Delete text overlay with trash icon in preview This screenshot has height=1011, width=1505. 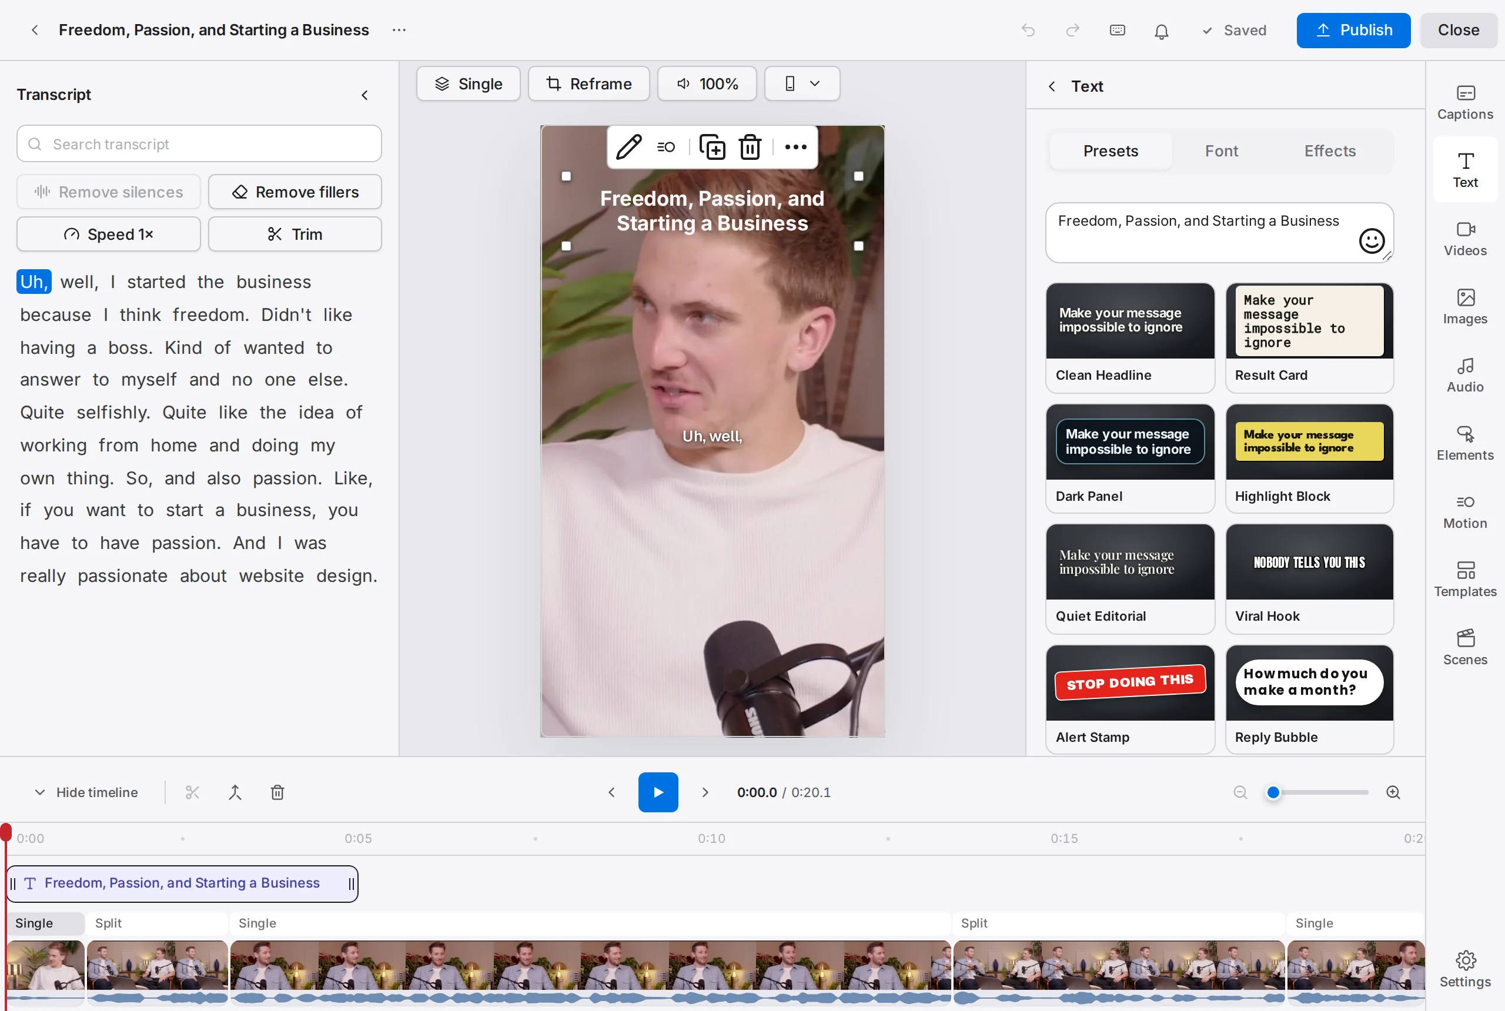click(750, 147)
